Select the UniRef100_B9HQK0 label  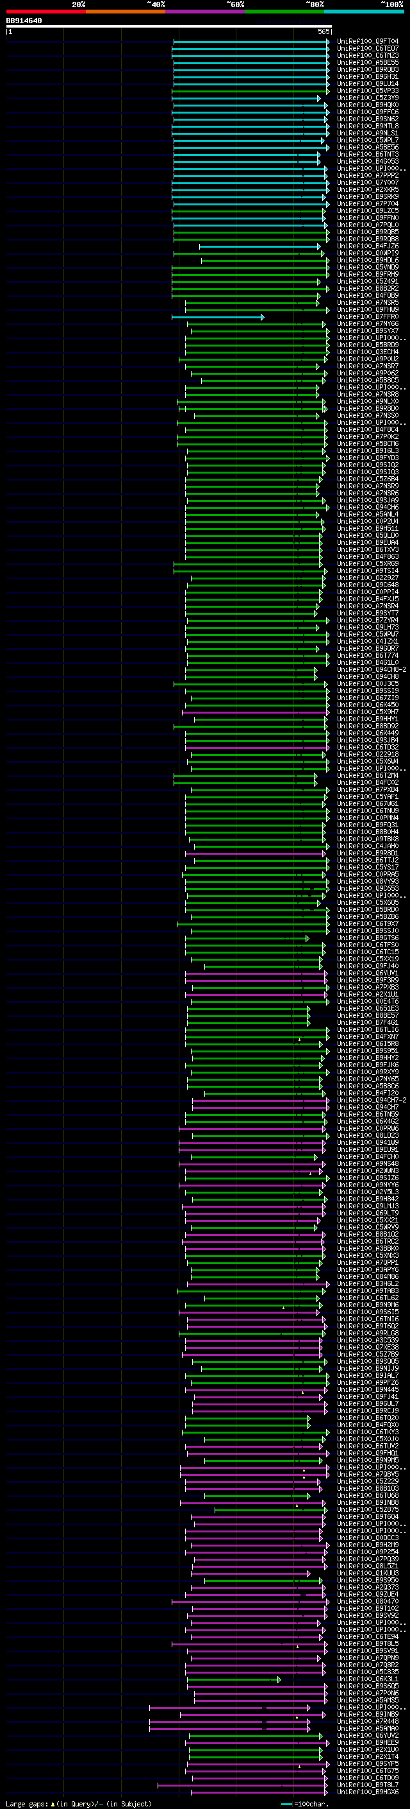(x=368, y=105)
